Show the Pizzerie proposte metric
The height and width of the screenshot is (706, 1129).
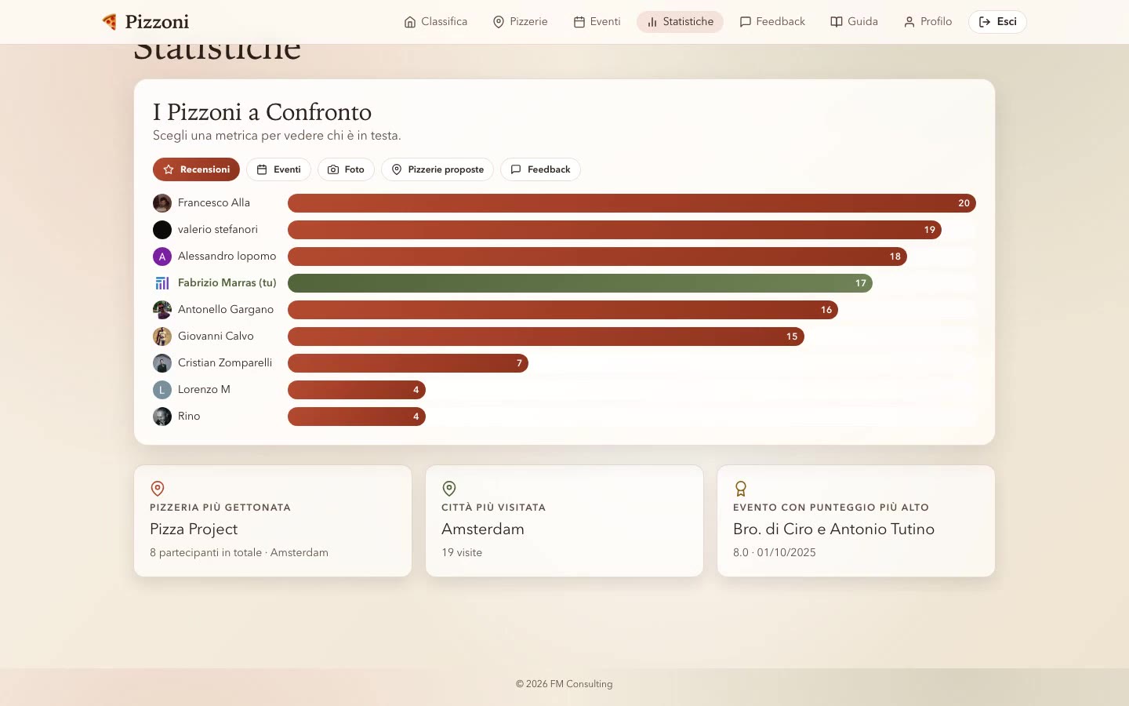tap(437, 169)
